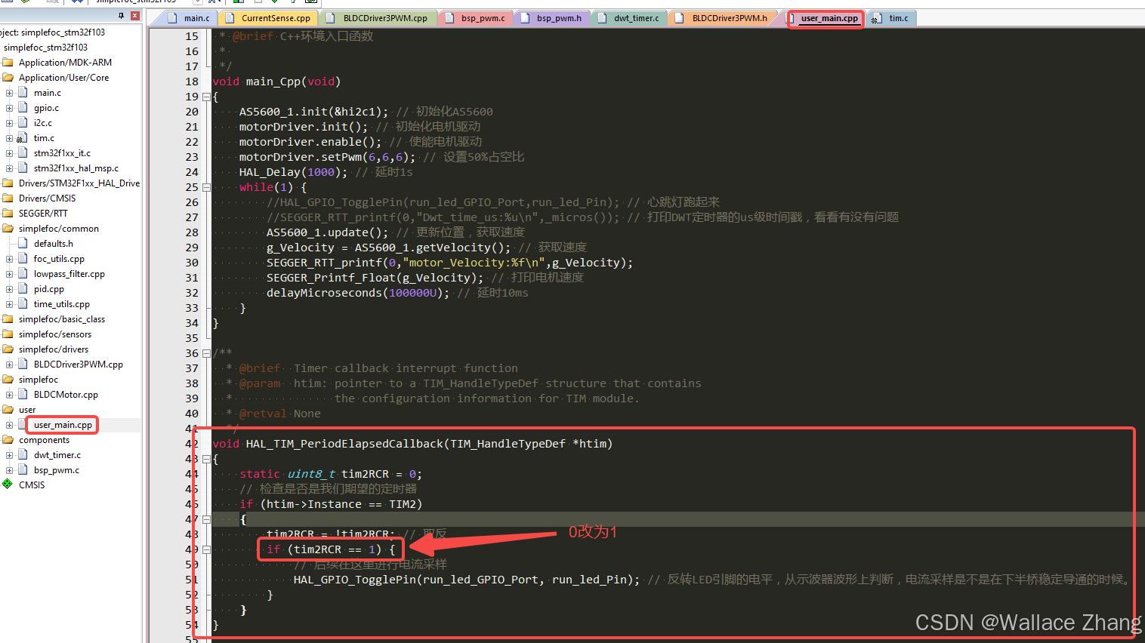
Task: Click the file icon next to defaults.h
Action: [22, 243]
